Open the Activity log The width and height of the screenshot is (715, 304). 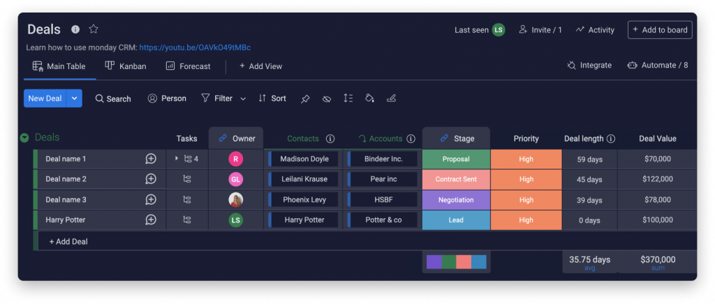coord(595,30)
